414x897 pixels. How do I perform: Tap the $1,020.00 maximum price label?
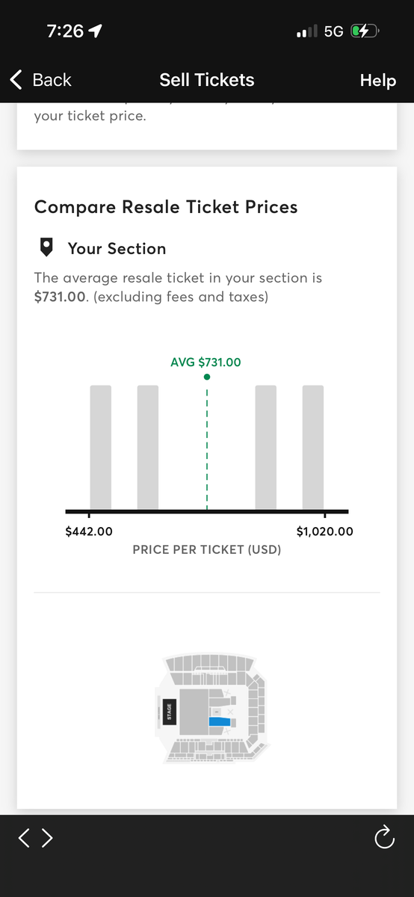tap(325, 531)
